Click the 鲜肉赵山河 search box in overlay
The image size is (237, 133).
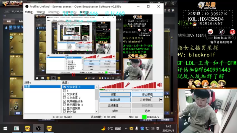(x=221, y=38)
